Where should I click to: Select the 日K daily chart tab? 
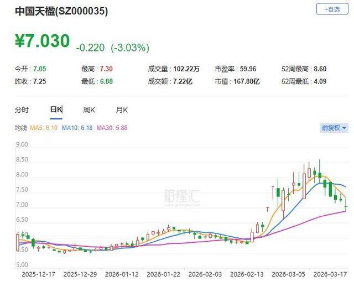click(56, 110)
